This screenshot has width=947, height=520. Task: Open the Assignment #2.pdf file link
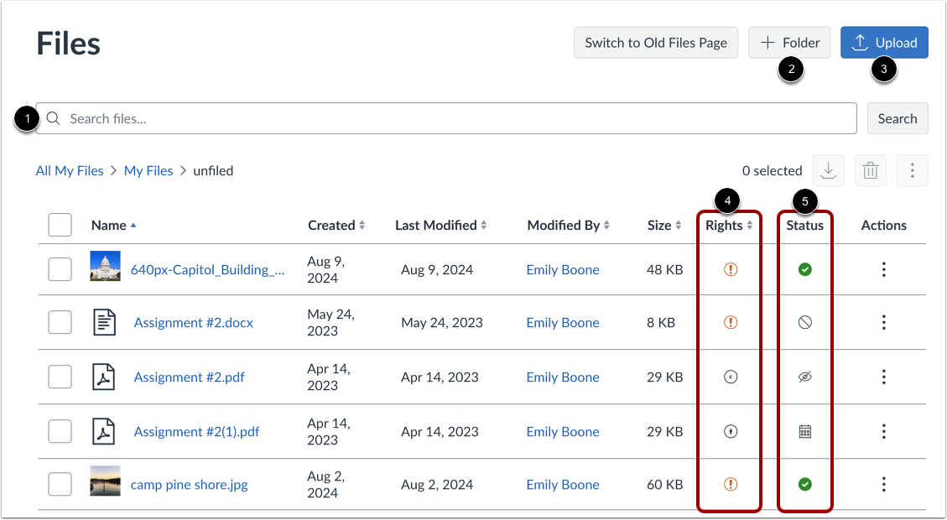tap(189, 377)
